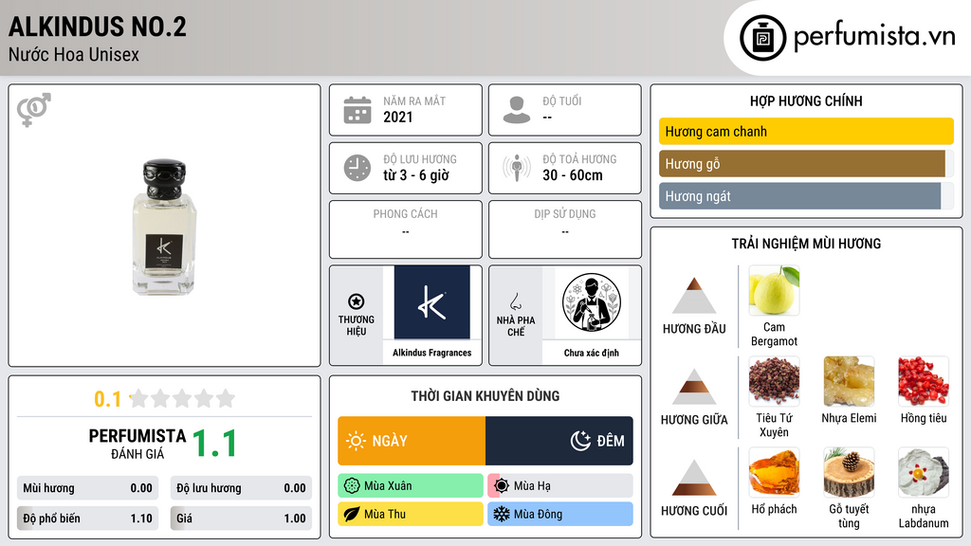Click the Mùa Xuân season chip
This screenshot has height=546, width=971.
(x=411, y=486)
